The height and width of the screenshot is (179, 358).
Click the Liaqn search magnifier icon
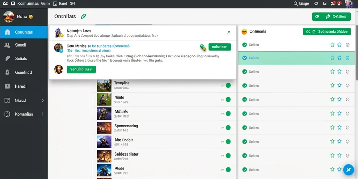(295, 3)
